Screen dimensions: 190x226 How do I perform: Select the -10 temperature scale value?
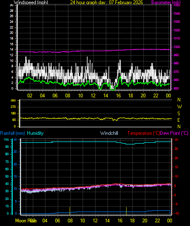point(176,213)
